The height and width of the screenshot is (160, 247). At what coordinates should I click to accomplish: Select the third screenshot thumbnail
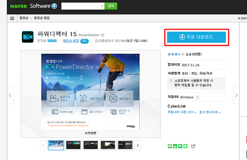[x=91, y=145]
